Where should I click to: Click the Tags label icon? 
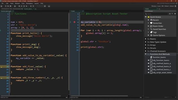(151, 32)
